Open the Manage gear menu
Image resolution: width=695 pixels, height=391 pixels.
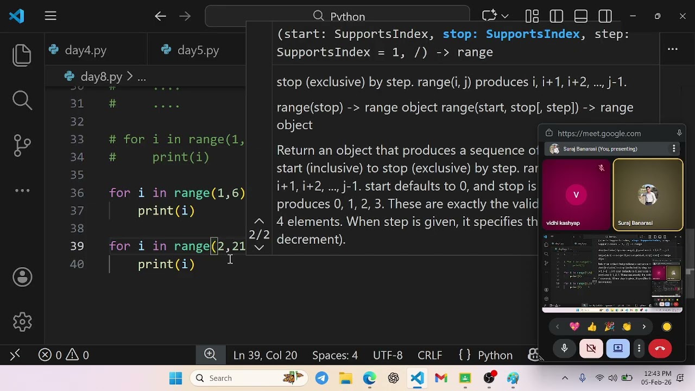22,321
